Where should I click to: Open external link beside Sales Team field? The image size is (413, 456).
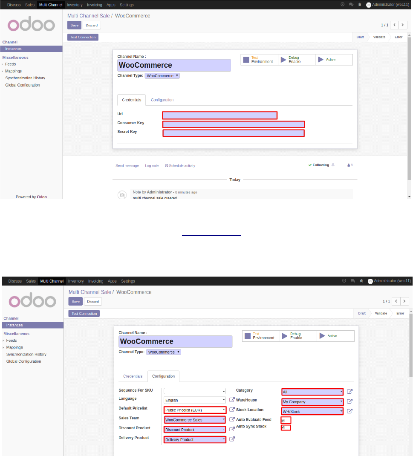(232, 419)
